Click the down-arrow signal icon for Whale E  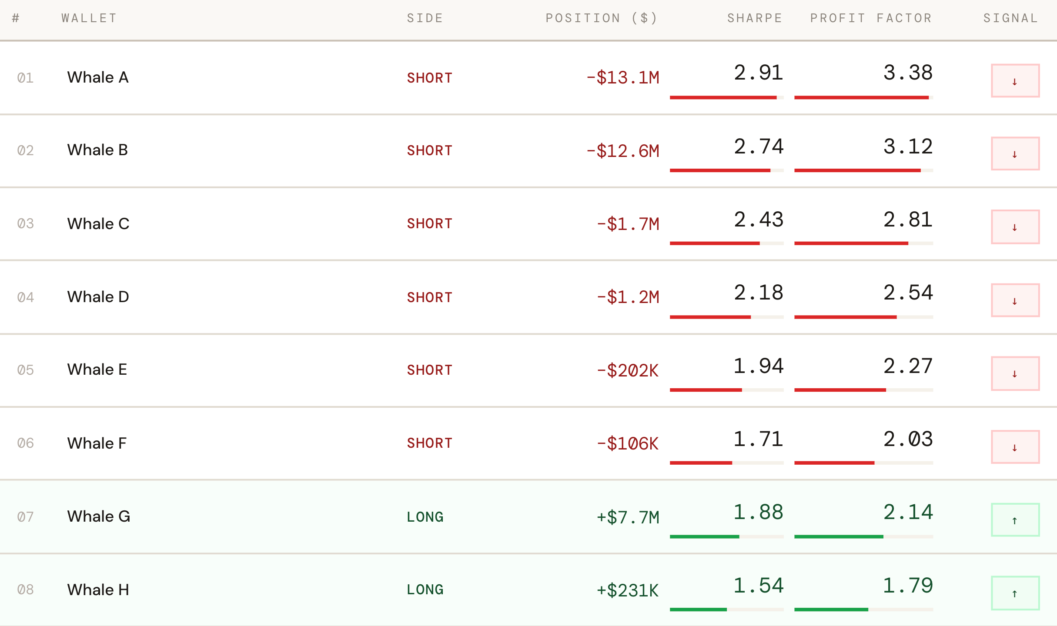tap(1015, 373)
